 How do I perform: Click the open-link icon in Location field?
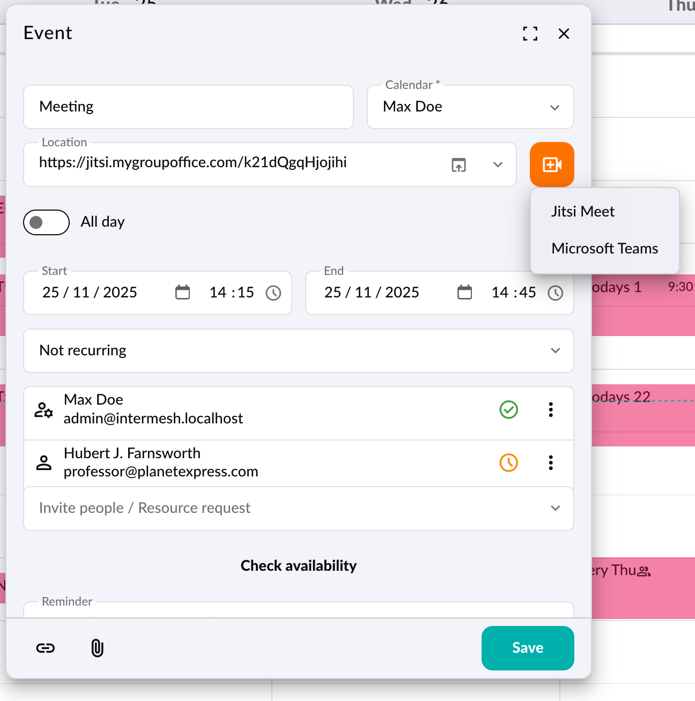point(459,165)
